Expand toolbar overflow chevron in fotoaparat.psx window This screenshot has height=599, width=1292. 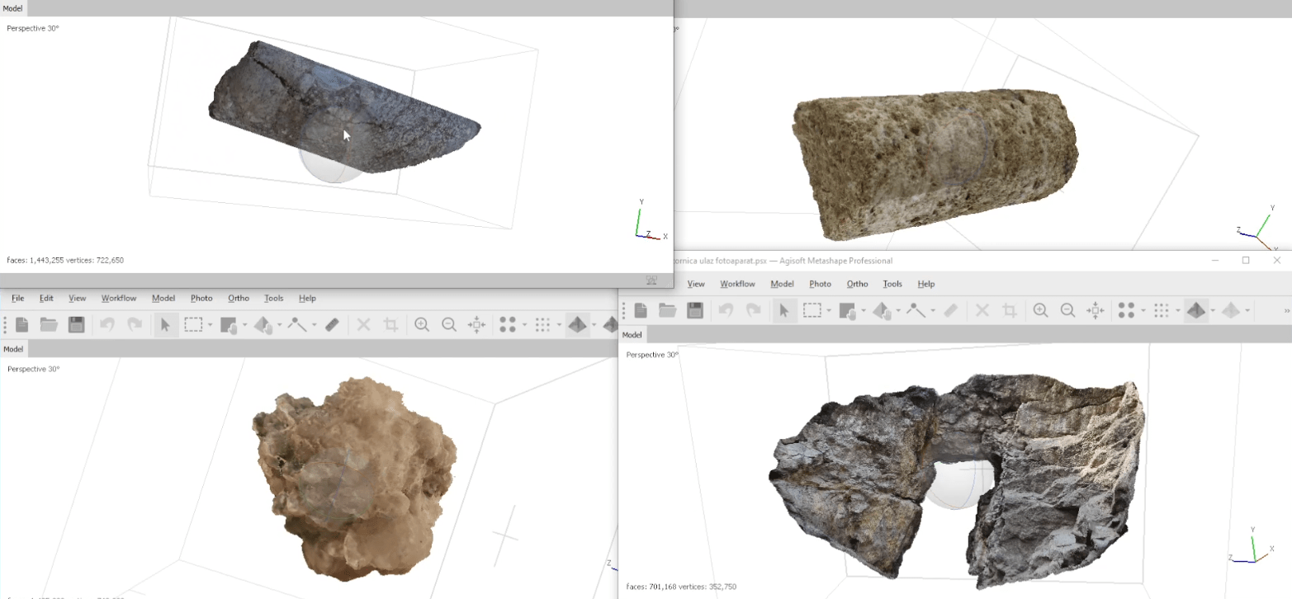(x=1286, y=310)
